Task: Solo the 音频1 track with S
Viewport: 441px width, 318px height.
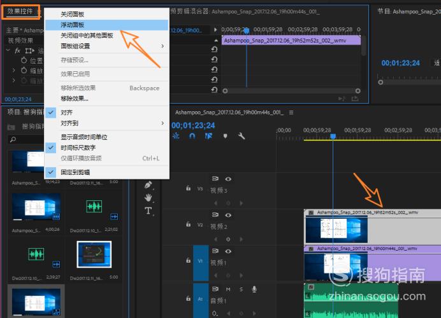Action: (x=241, y=289)
